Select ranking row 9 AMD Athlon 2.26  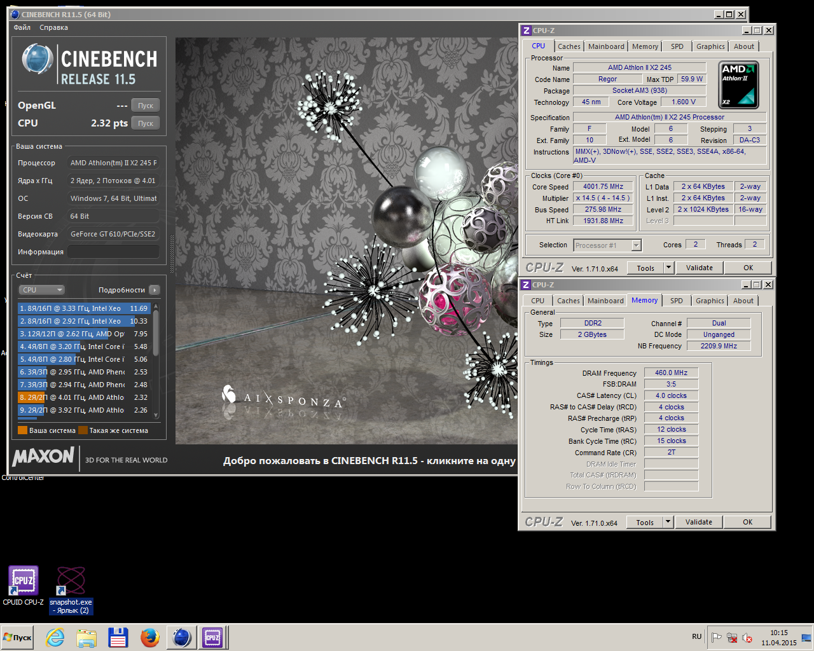84,410
